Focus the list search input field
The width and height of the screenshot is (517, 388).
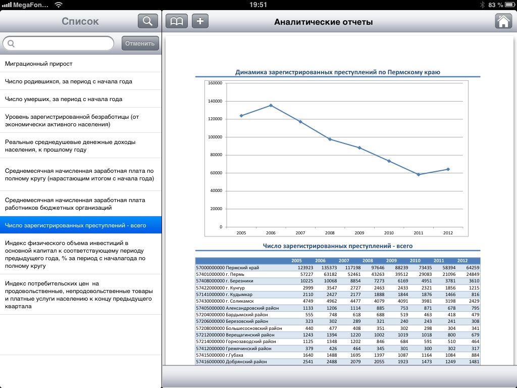coord(61,43)
